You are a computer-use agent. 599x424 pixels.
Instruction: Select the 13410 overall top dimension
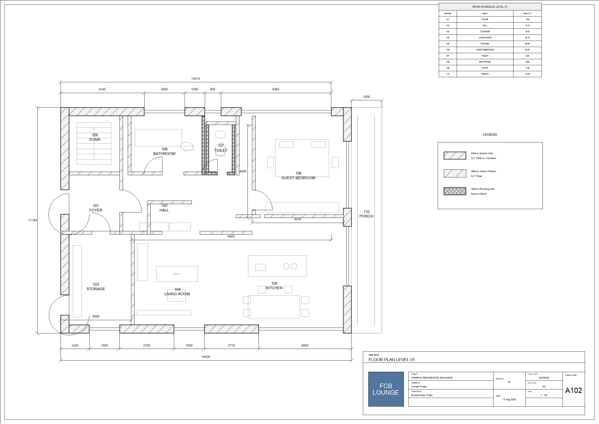195,79
